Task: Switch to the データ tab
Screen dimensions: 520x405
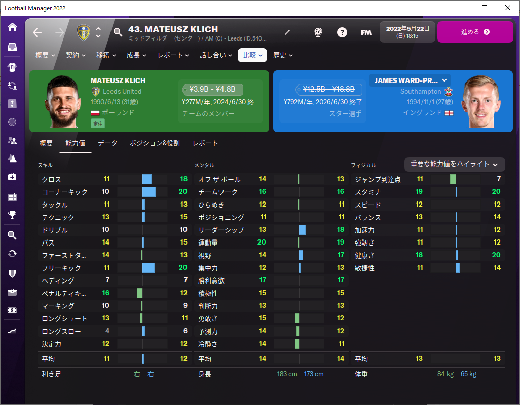Action: coord(107,143)
